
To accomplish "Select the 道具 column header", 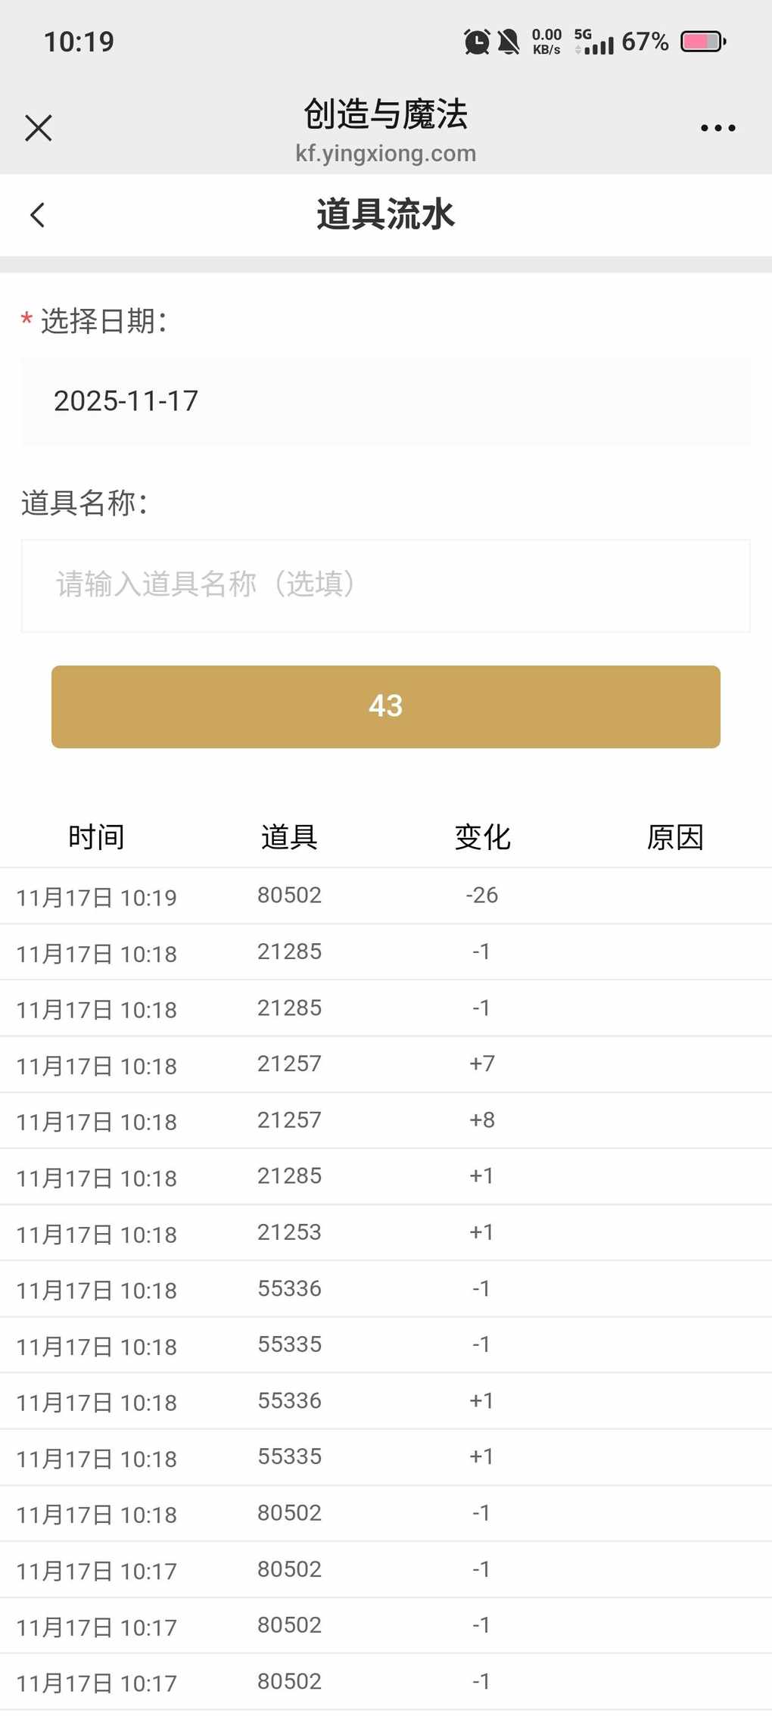I will tap(289, 837).
